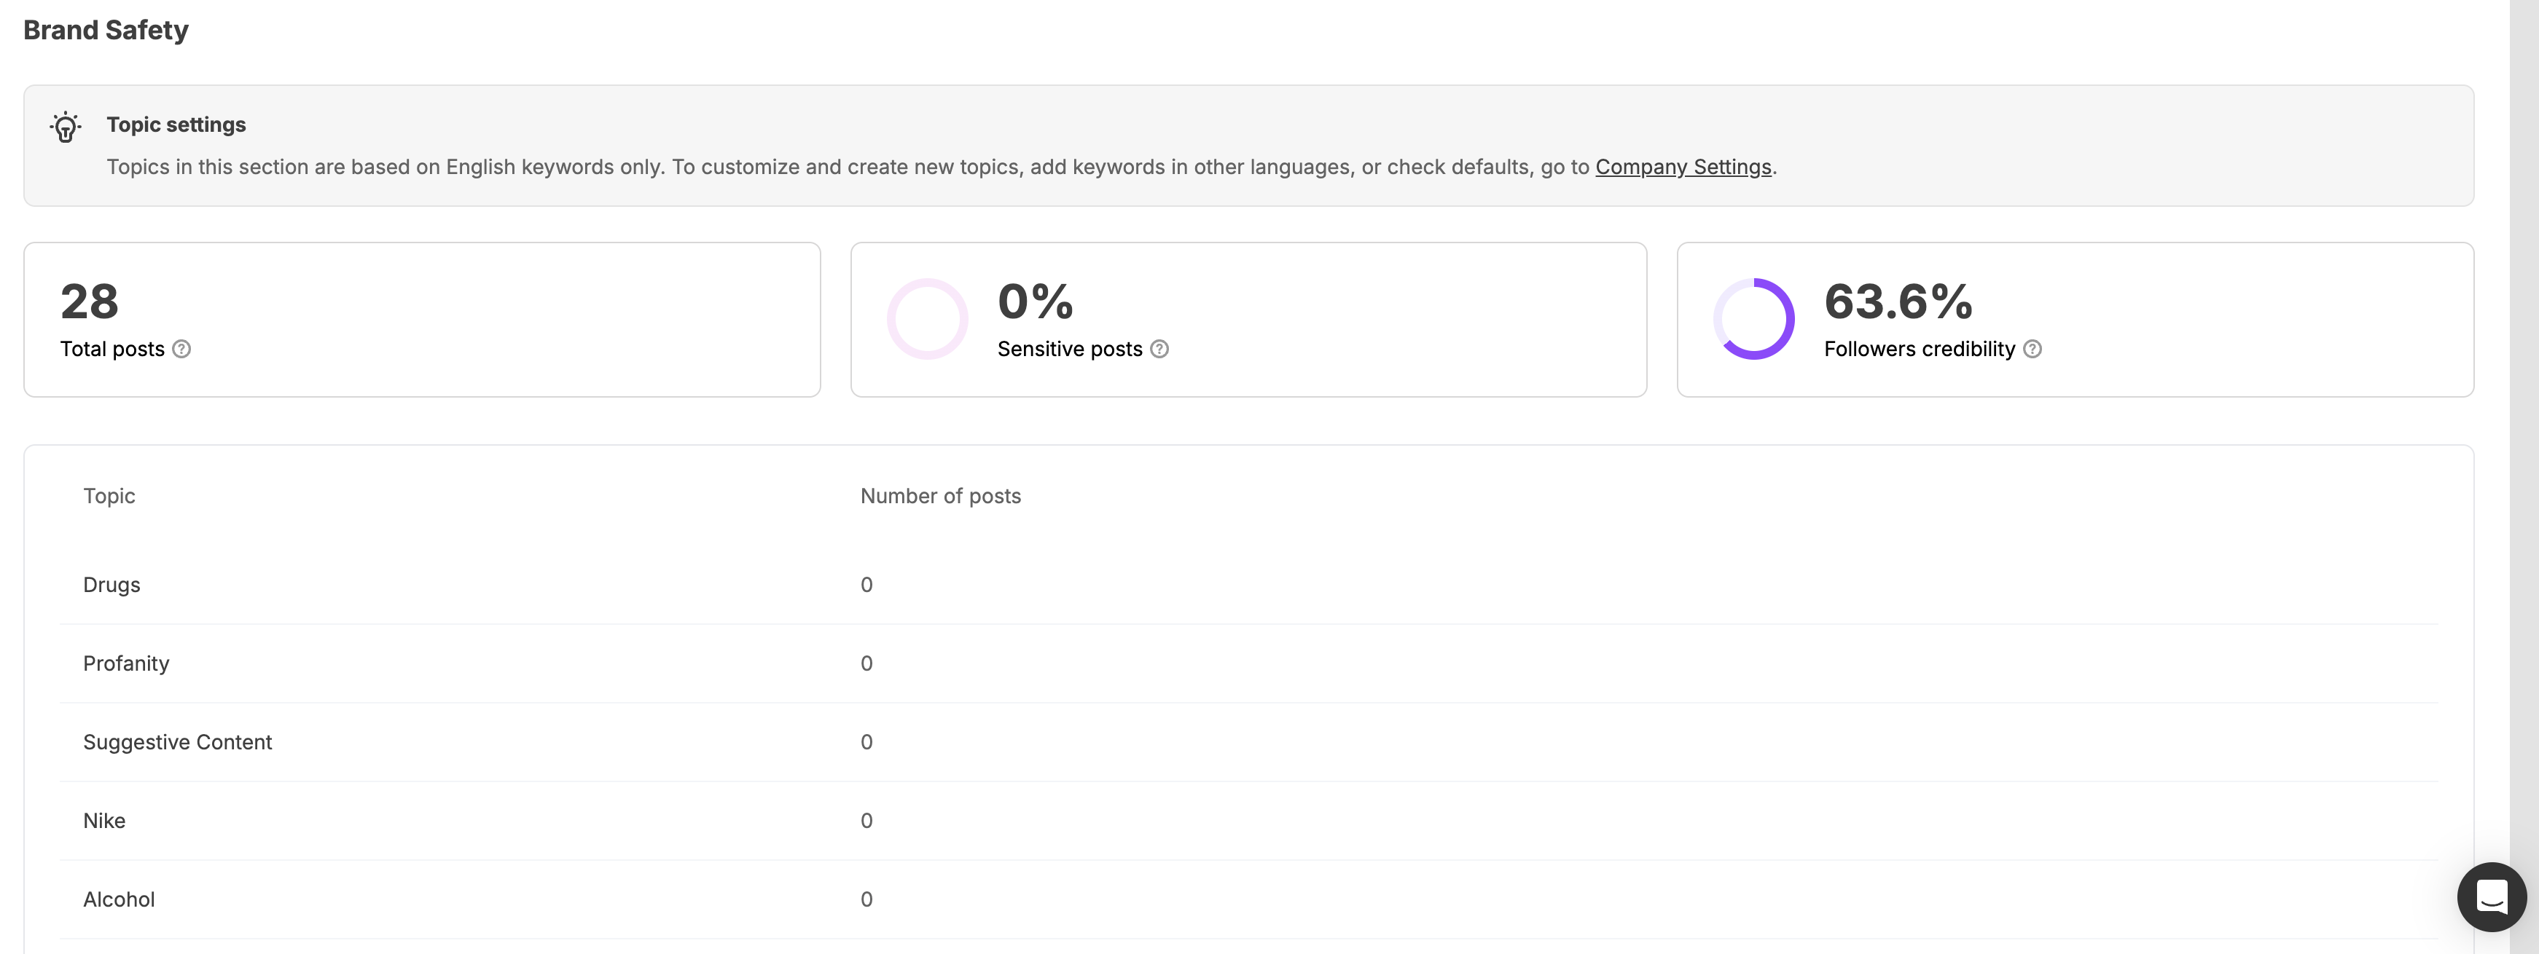Screen dimensions: 2539x954
Task: Select the Drugs topic row
Action: (x=1248, y=585)
